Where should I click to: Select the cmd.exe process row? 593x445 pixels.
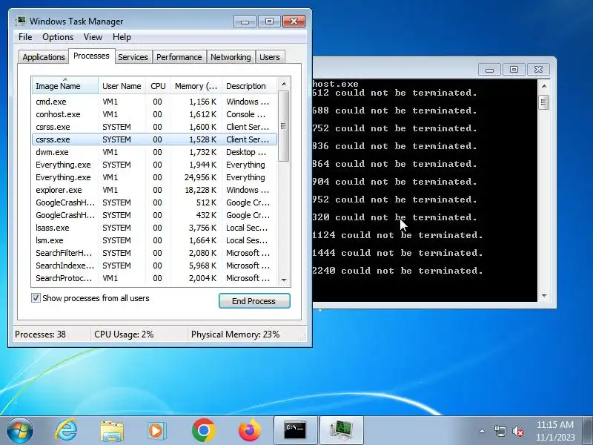point(154,102)
